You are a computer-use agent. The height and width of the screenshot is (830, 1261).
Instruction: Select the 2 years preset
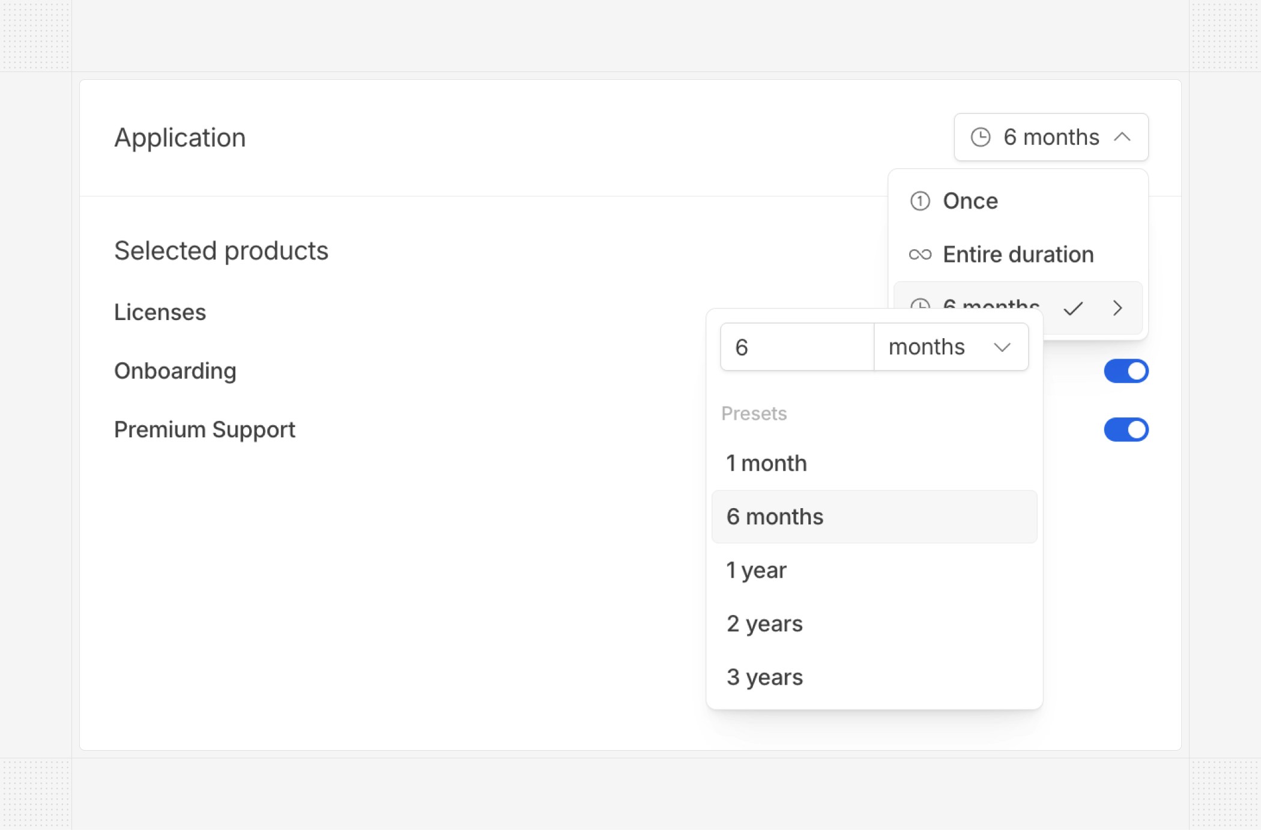(764, 623)
